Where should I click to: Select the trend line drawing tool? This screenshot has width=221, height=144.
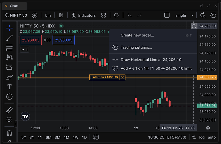(9, 38)
